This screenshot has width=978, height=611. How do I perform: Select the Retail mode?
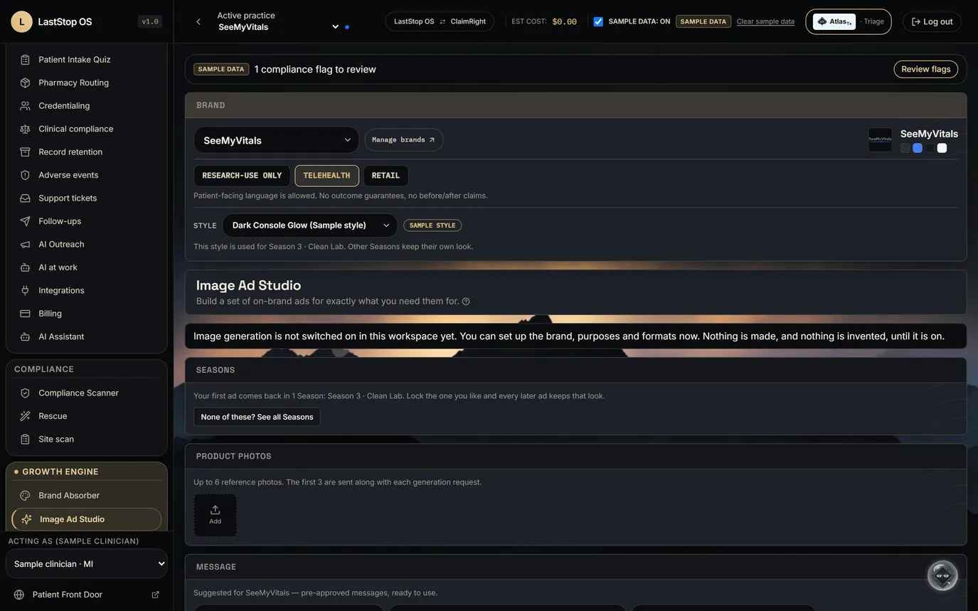386,176
